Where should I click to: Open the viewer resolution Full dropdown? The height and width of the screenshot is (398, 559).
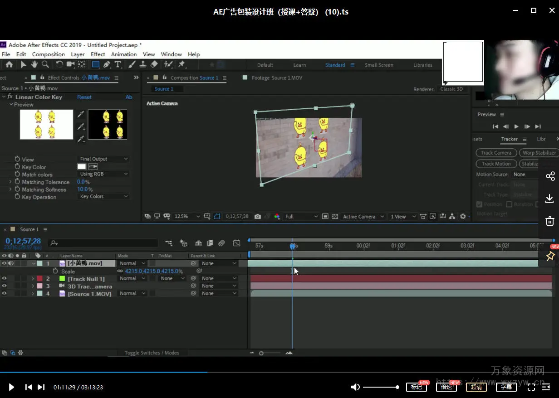tap(301, 217)
